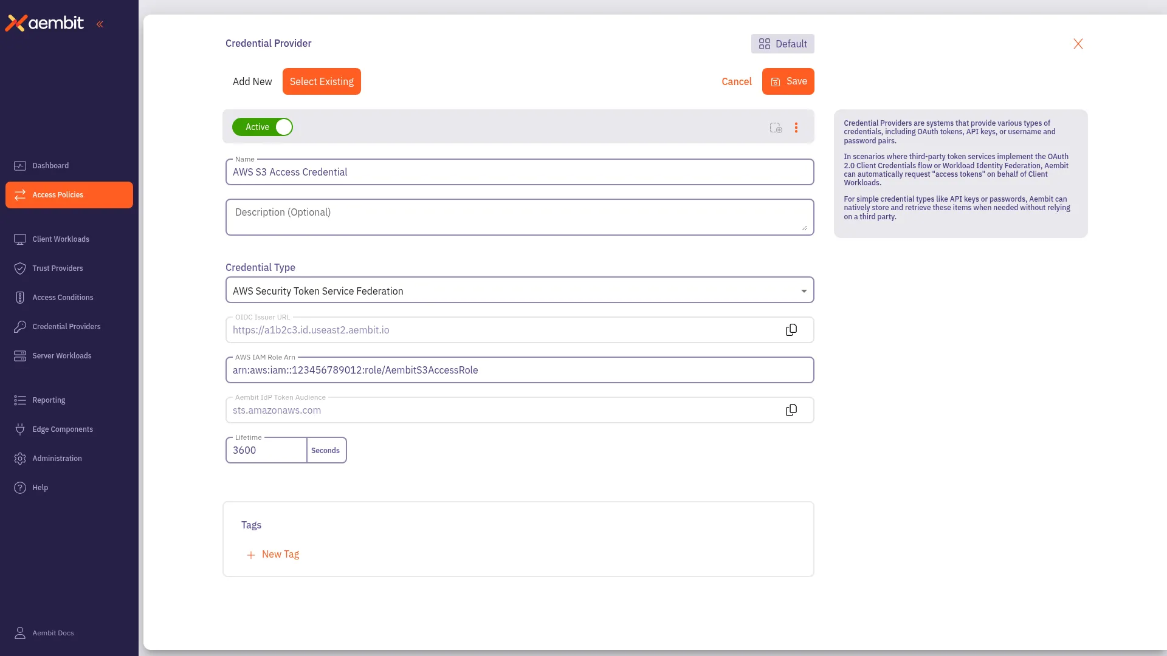Open the Reporting section
This screenshot has width=1167, height=656.
69,400
